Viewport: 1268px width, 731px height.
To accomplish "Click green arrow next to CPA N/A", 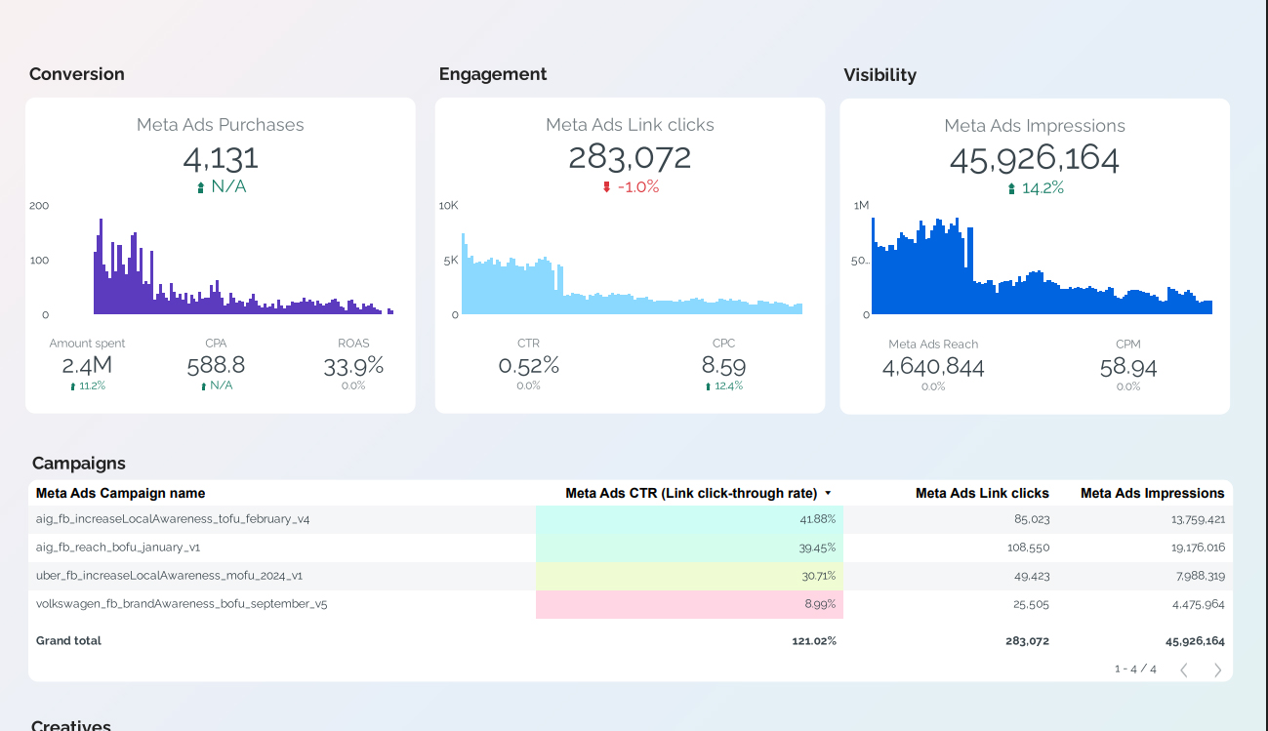I will (x=203, y=386).
